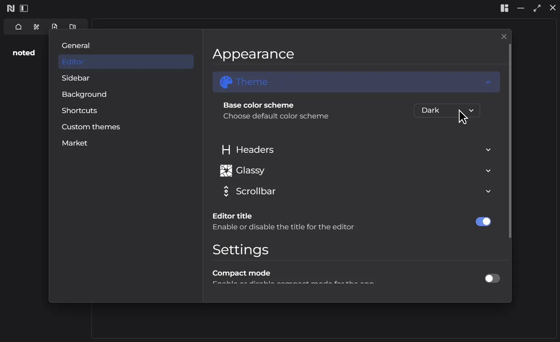Click the Noted app logo icon
560x342 pixels.
[11, 8]
